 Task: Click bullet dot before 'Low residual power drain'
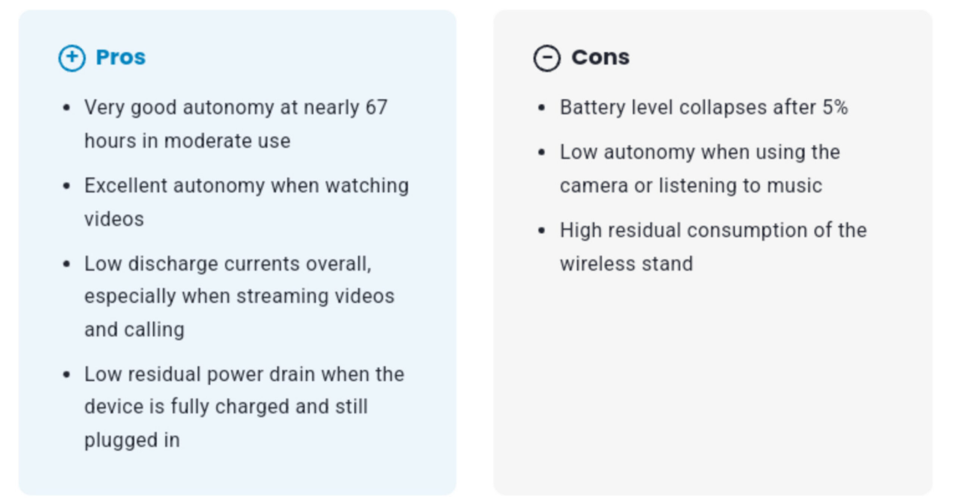[67, 374]
